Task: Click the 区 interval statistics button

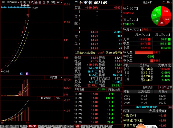Action: (44, 2)
